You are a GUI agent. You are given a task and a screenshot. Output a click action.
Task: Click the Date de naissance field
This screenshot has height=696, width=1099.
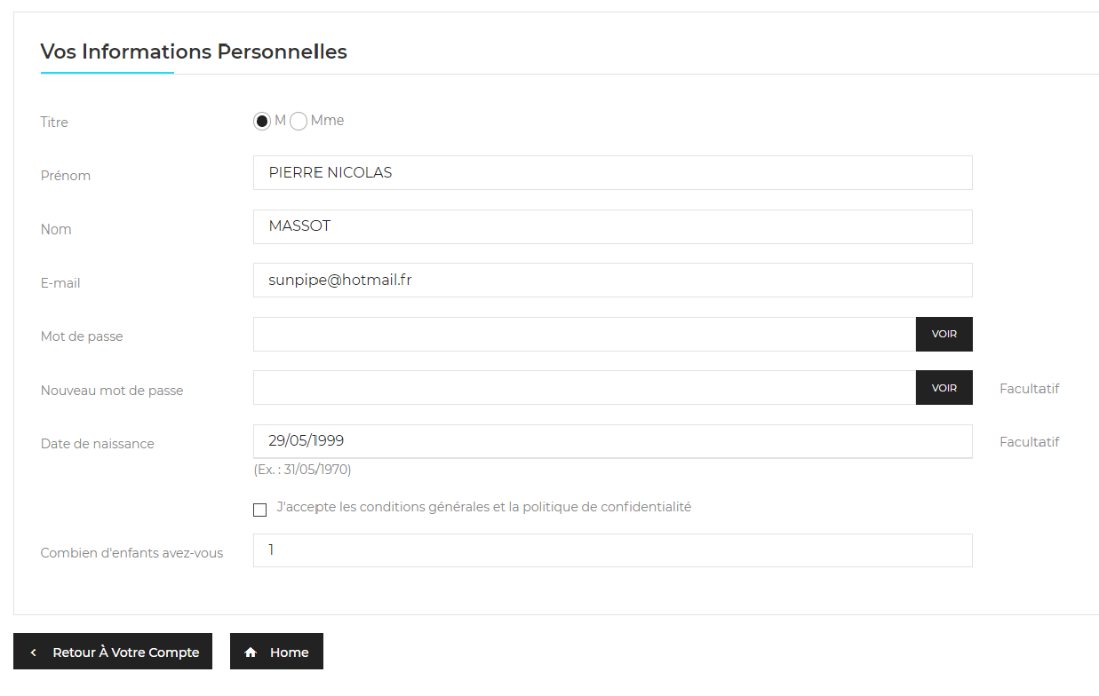coord(613,441)
